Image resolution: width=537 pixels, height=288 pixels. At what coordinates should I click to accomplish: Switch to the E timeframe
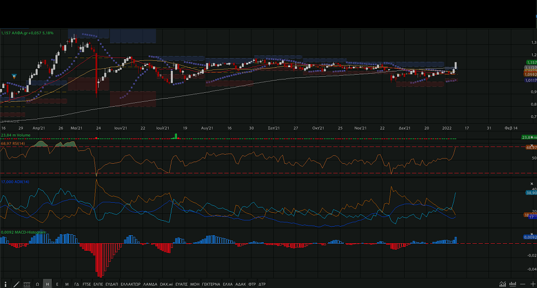point(57,284)
